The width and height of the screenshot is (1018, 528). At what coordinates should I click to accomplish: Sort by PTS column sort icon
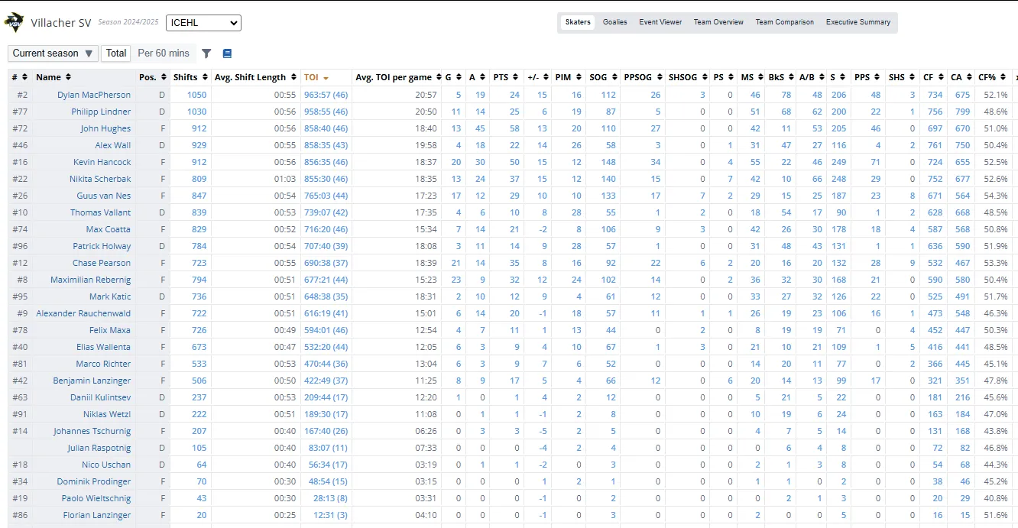pyautogui.click(x=514, y=77)
